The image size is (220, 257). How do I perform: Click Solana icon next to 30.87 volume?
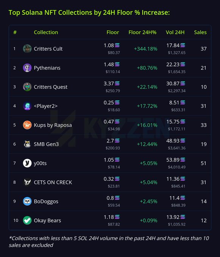pos(183,83)
